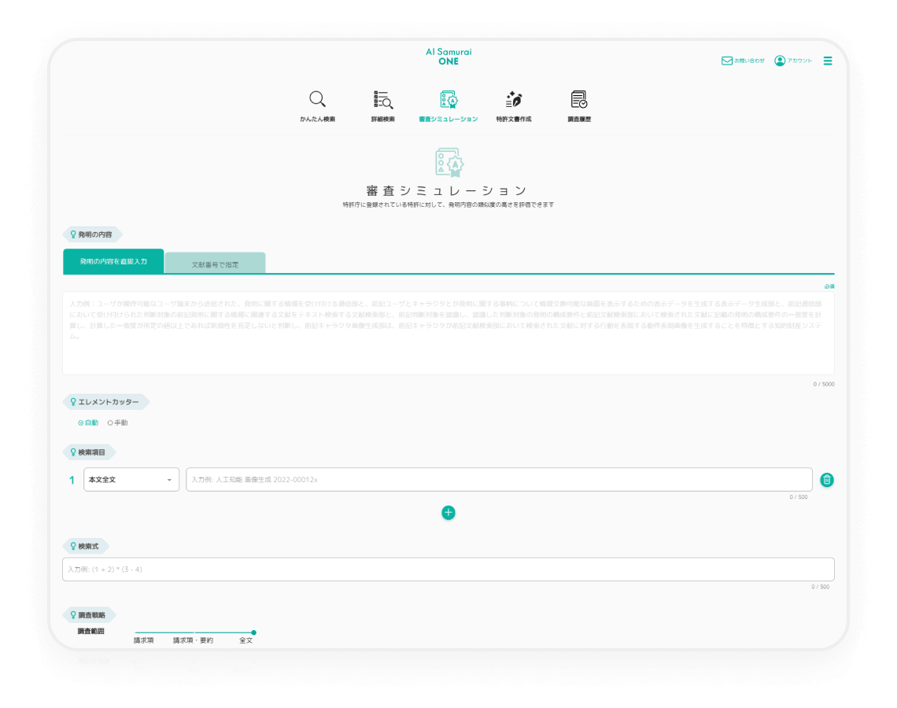Add a search item with plus button
This screenshot has height=708, width=897.
click(x=448, y=512)
